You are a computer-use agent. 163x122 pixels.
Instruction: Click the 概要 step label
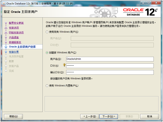(11, 61)
